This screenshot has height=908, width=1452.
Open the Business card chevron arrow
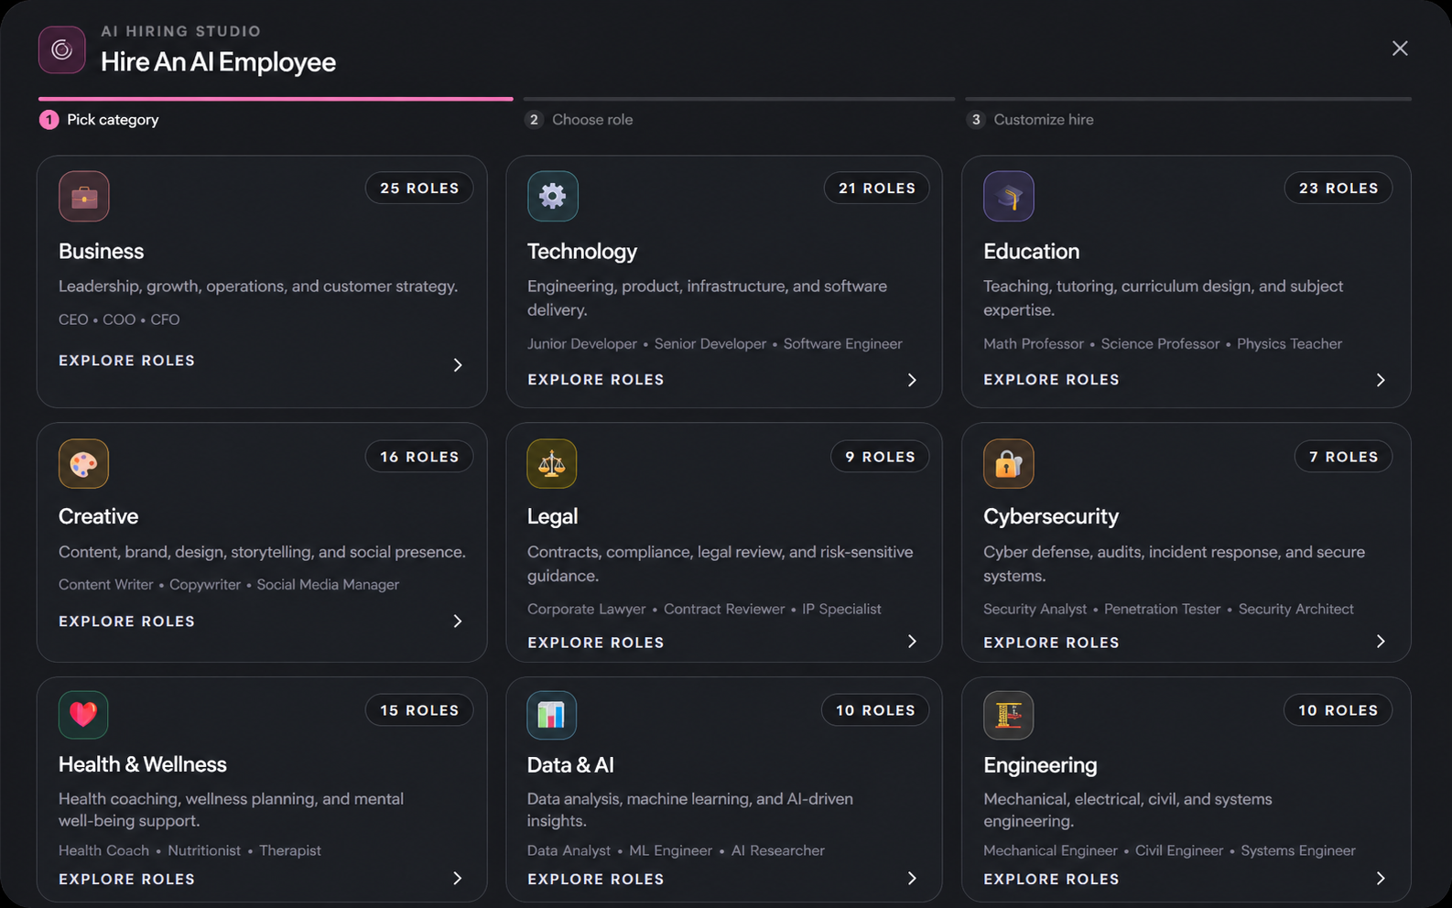(458, 365)
